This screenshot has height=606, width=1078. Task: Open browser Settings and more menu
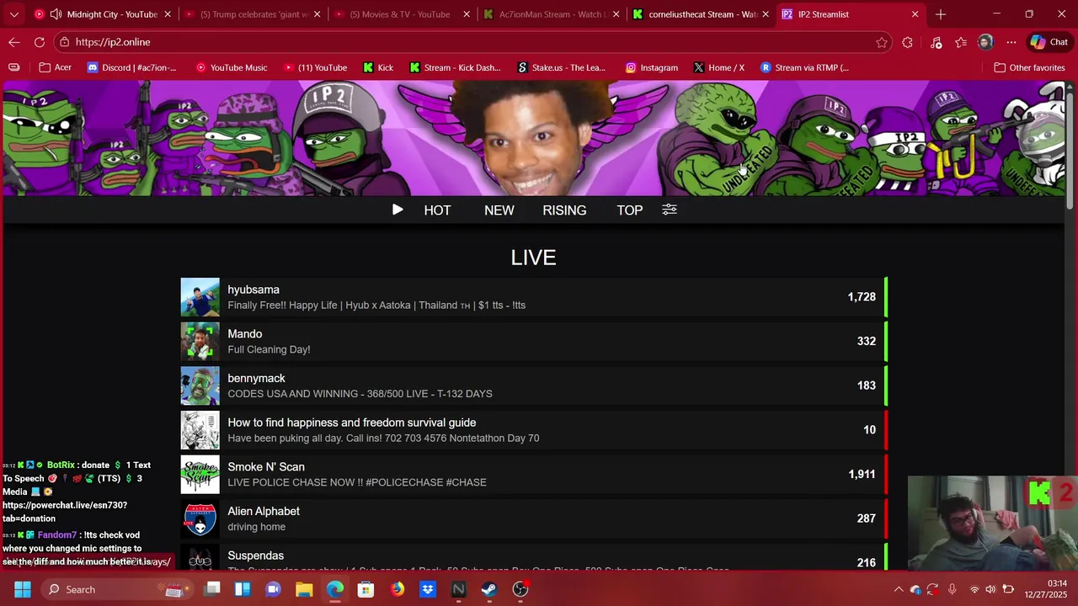[1011, 42]
